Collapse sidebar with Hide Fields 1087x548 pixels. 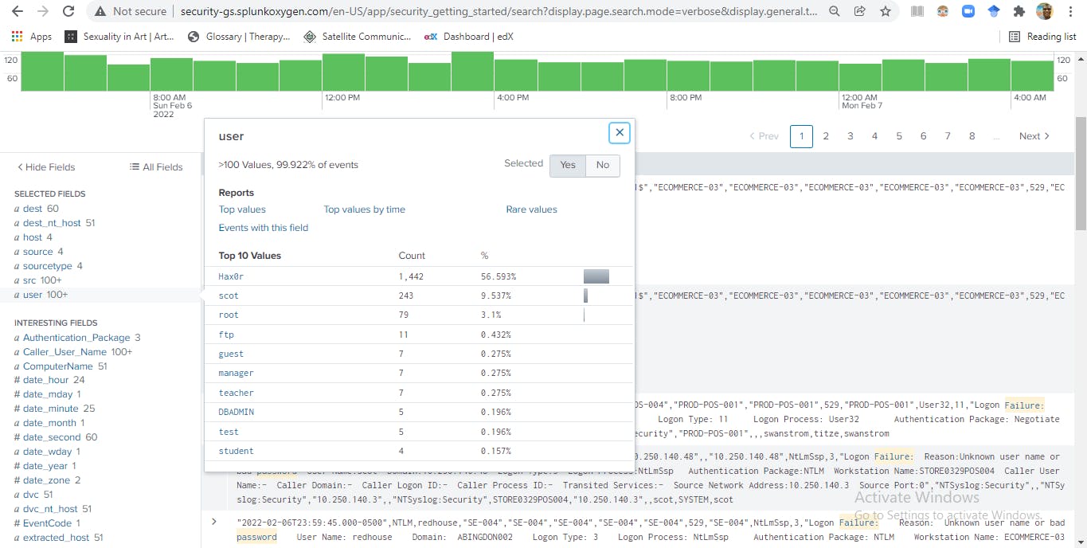pyautogui.click(x=46, y=167)
